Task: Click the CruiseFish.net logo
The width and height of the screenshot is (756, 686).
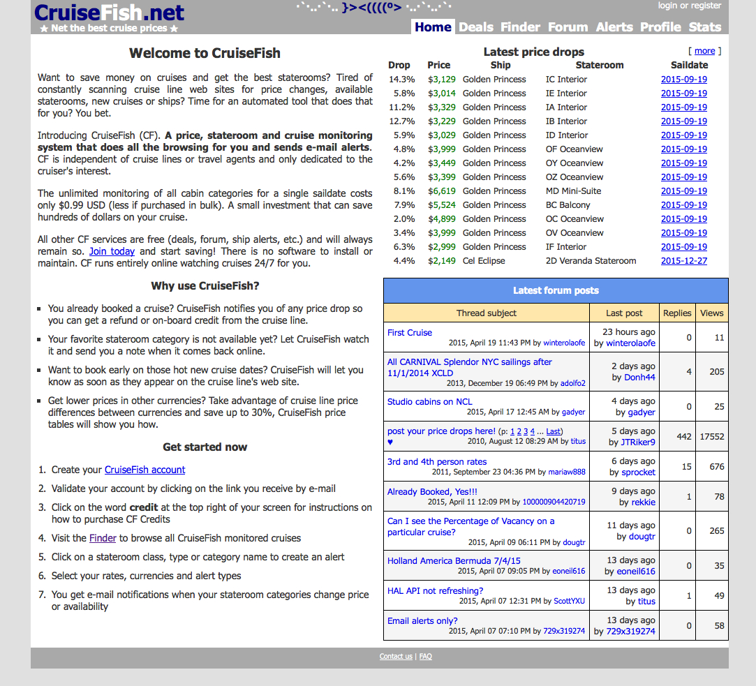Action: pyautogui.click(x=110, y=13)
